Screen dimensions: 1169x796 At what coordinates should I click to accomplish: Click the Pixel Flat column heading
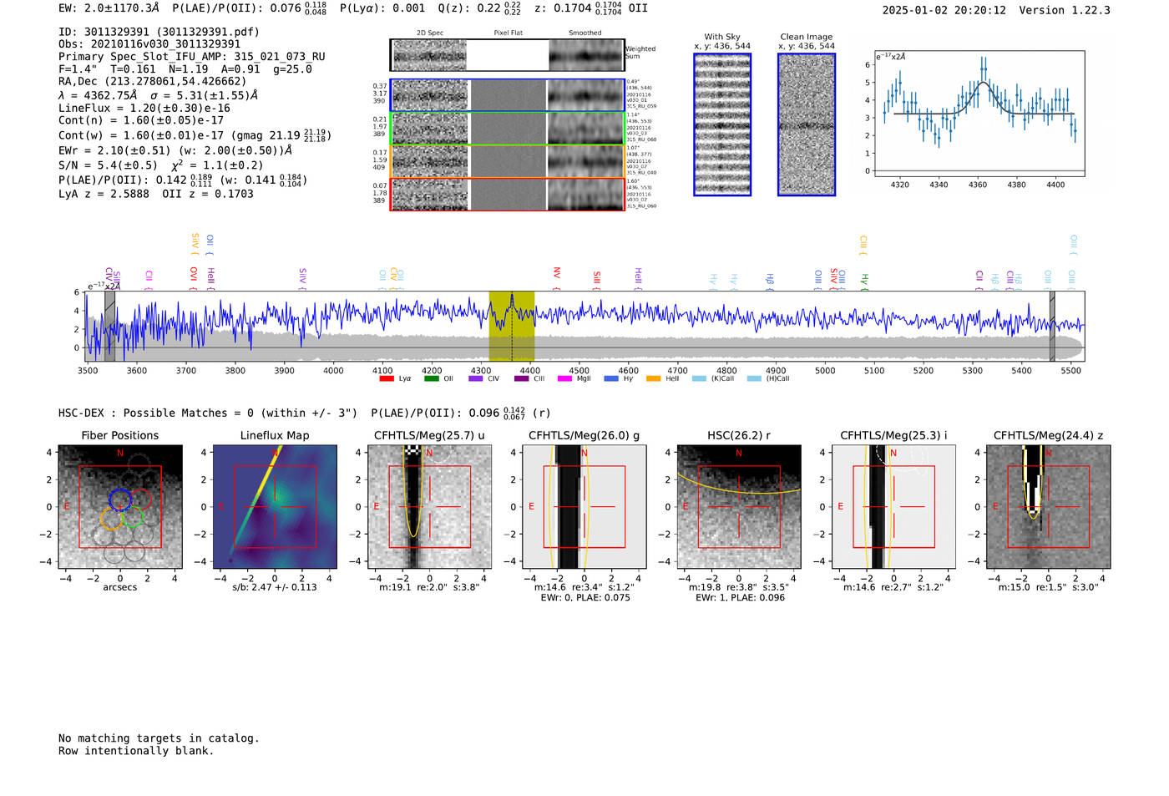coord(508,33)
